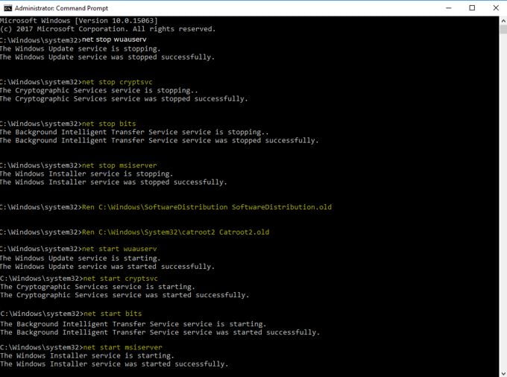507x377 pixels.
Task: Click the 'net start wuauserv' command
Action: pos(119,249)
